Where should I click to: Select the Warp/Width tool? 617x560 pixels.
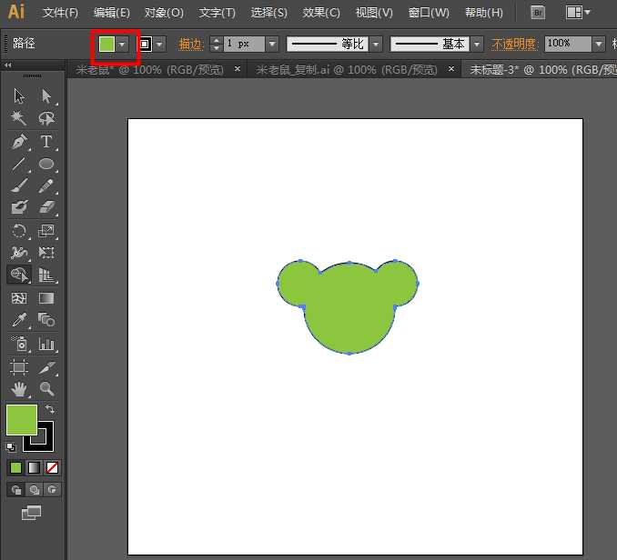tap(18, 253)
